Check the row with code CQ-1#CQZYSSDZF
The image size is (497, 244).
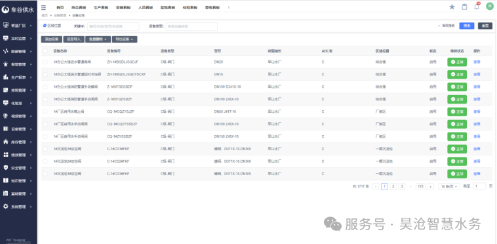coord(45,124)
